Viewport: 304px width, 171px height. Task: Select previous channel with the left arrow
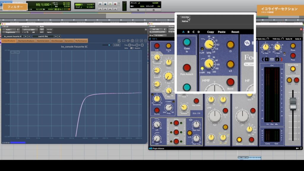(263, 59)
